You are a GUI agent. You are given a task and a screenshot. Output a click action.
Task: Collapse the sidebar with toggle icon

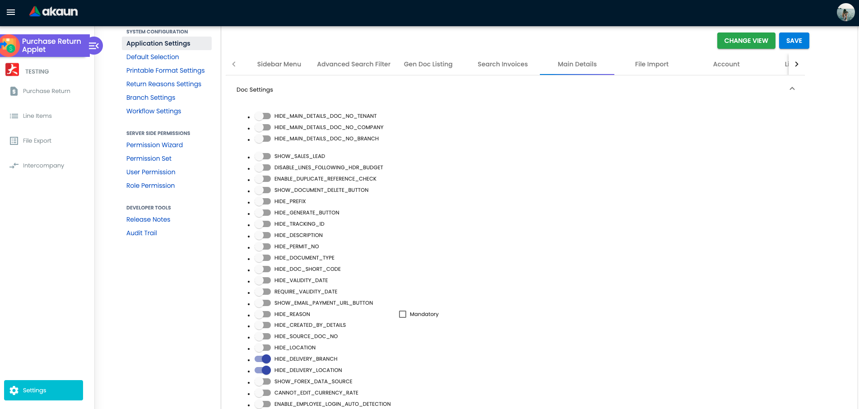point(94,46)
